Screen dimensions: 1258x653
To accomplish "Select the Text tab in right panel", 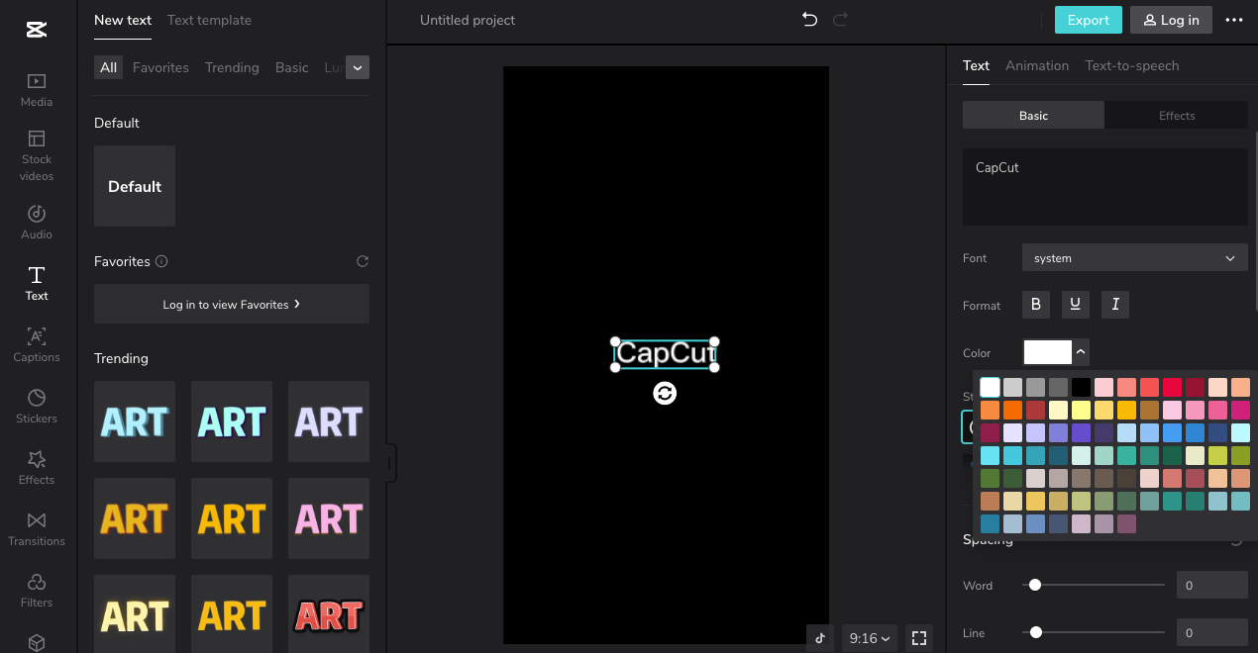I will [976, 65].
